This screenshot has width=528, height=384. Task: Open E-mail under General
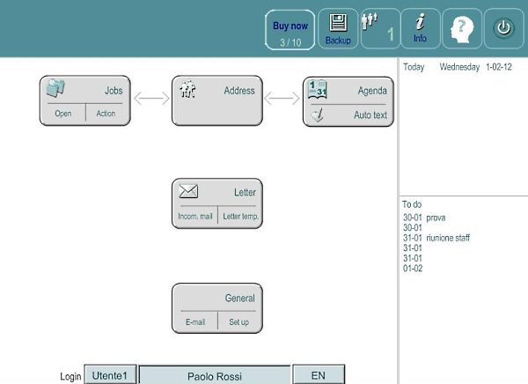tap(194, 322)
